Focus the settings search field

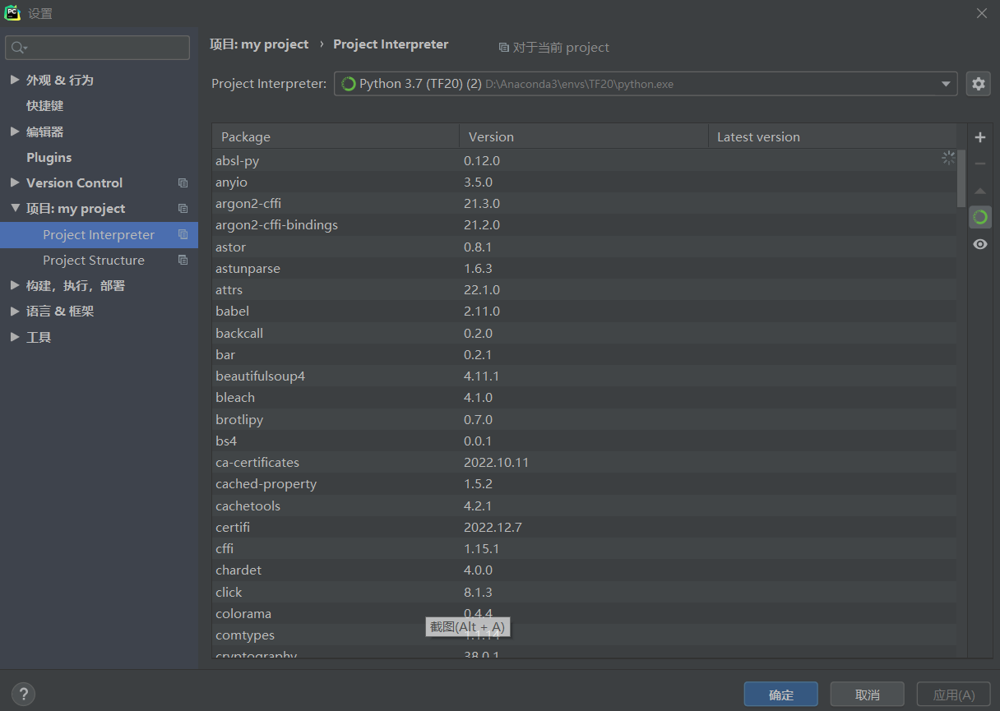point(98,48)
